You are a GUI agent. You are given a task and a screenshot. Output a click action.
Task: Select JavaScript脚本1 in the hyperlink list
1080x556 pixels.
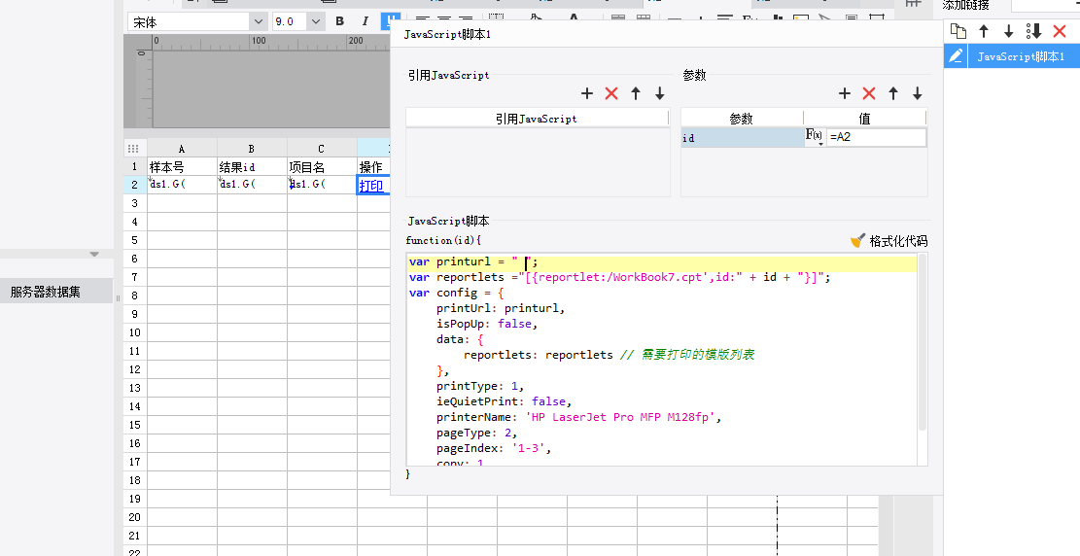1020,57
